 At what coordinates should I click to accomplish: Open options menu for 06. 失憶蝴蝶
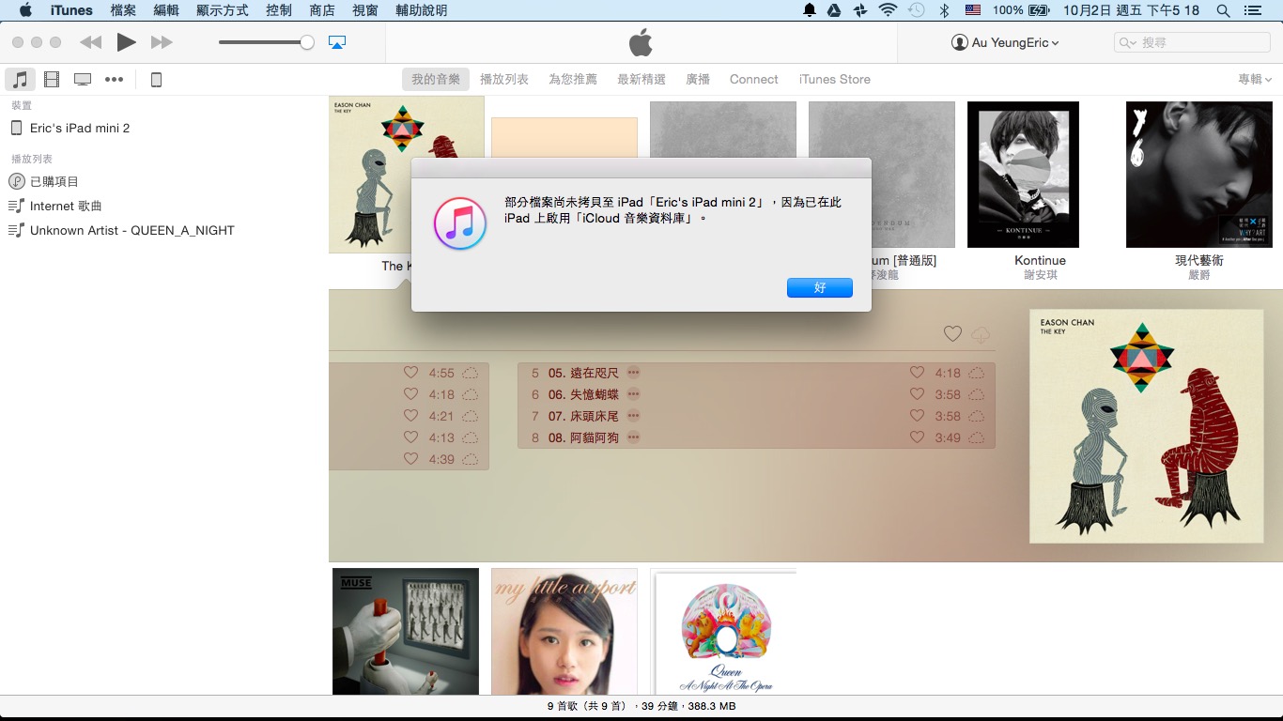[633, 394]
